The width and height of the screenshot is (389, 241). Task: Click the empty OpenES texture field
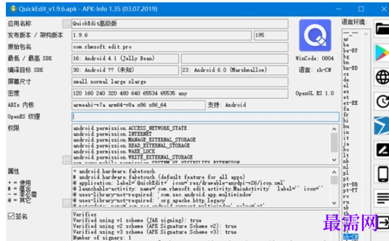(205, 117)
